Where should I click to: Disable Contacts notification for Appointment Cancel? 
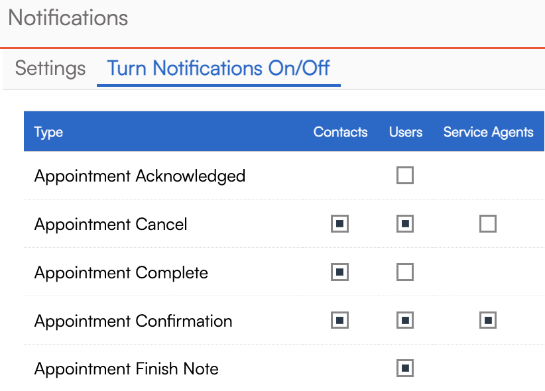(x=340, y=224)
